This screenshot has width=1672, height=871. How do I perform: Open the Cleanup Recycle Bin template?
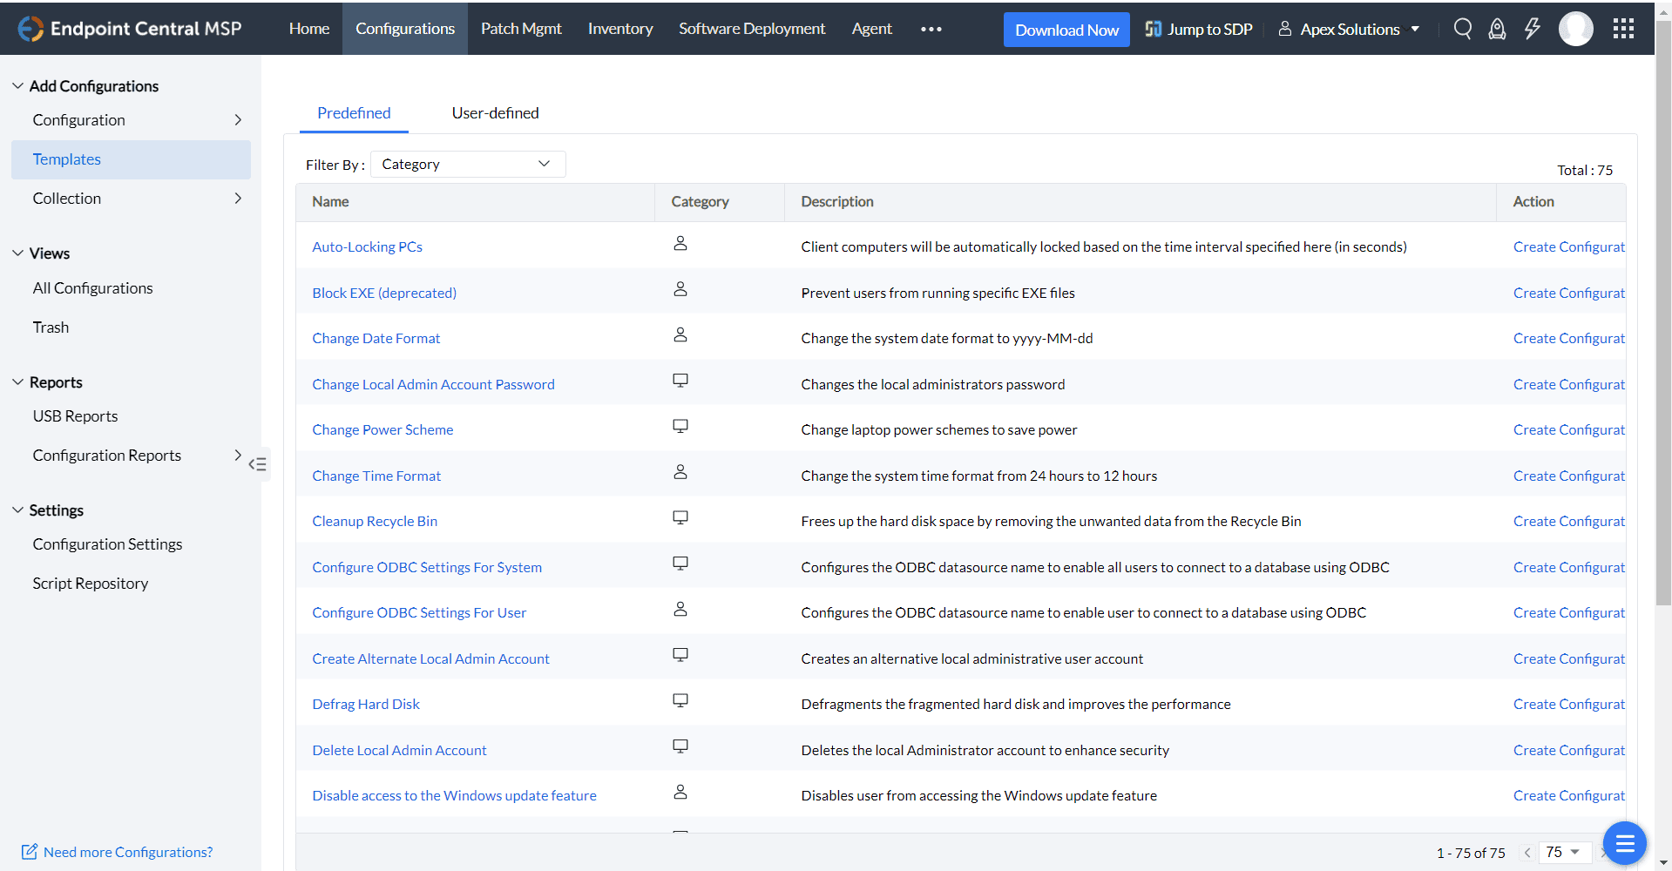[375, 521]
